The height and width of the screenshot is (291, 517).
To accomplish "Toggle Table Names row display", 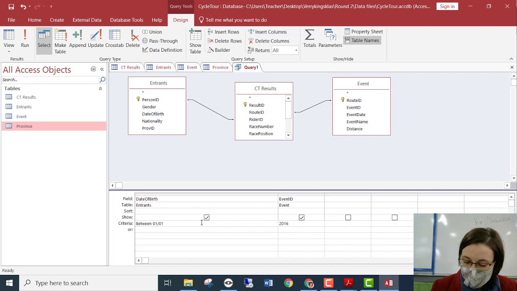I will pos(362,40).
